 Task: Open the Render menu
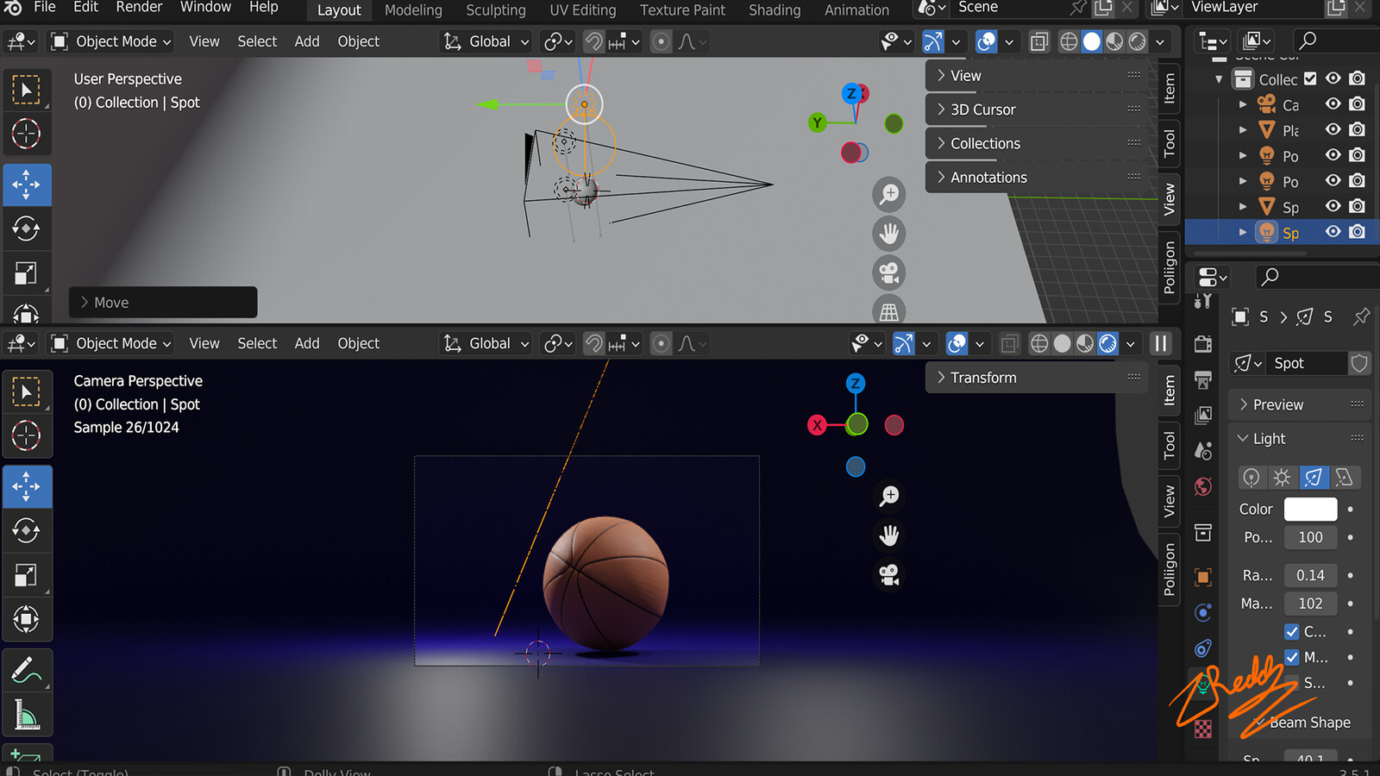[x=139, y=8]
